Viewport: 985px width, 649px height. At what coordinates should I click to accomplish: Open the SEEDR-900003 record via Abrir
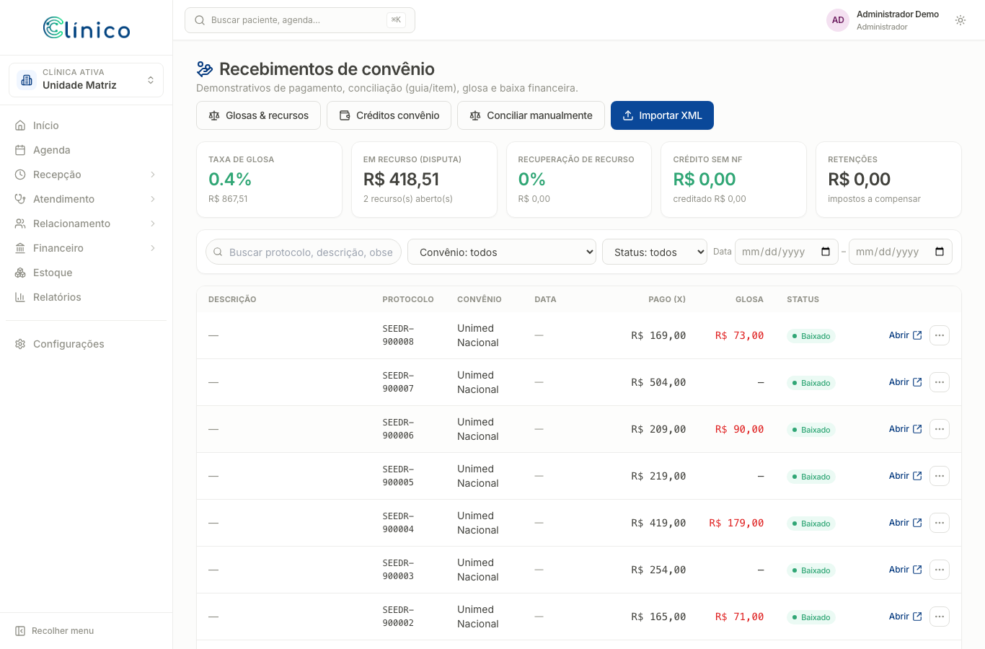(x=905, y=570)
